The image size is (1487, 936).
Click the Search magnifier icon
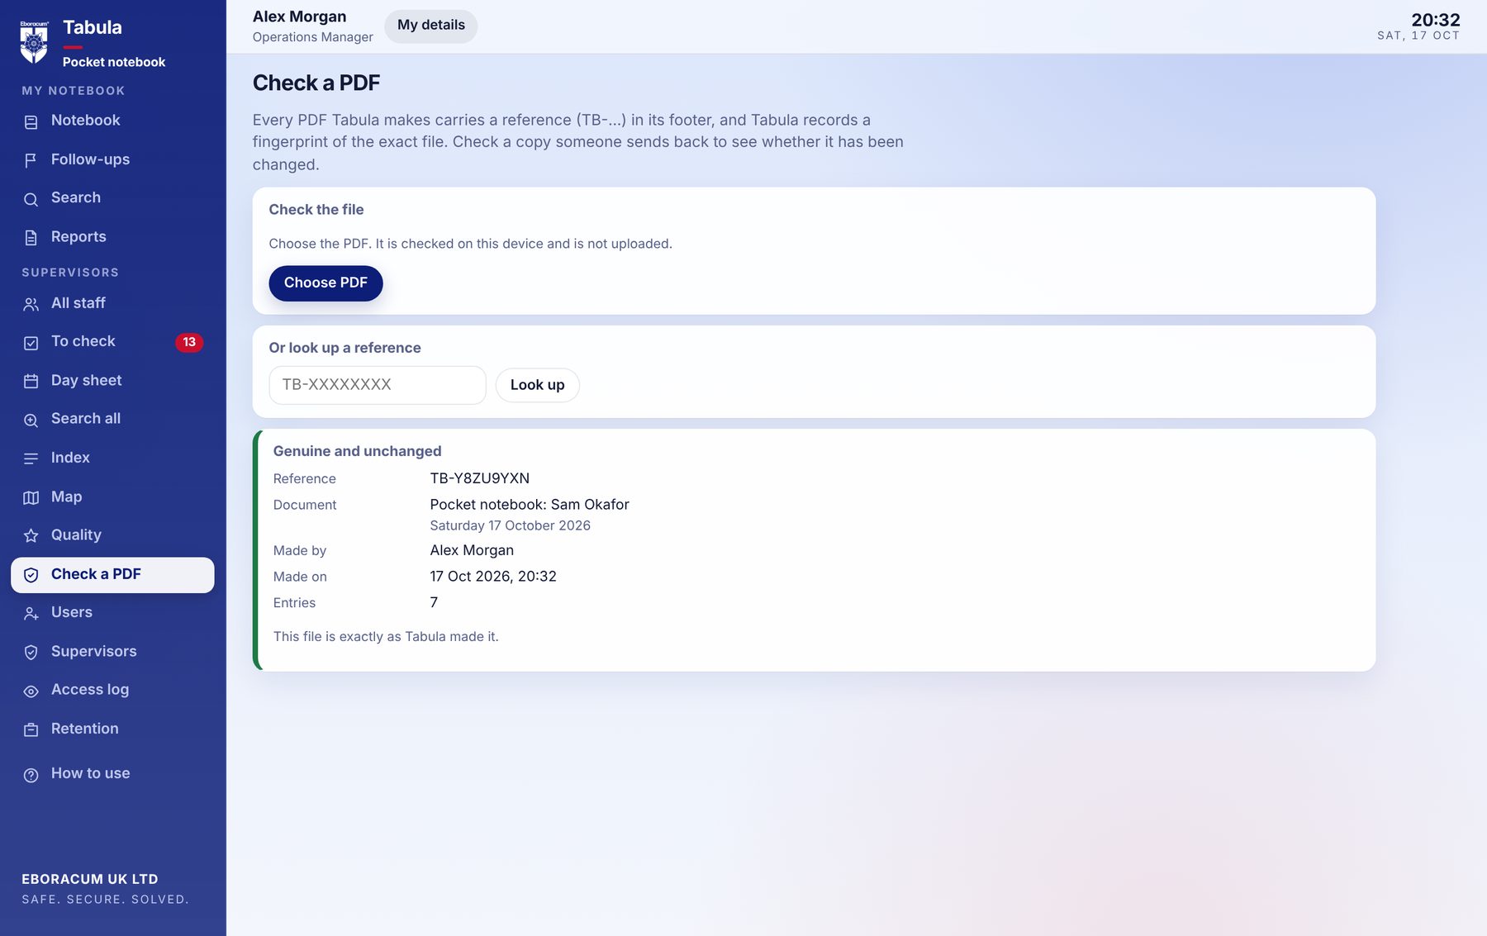coord(31,199)
